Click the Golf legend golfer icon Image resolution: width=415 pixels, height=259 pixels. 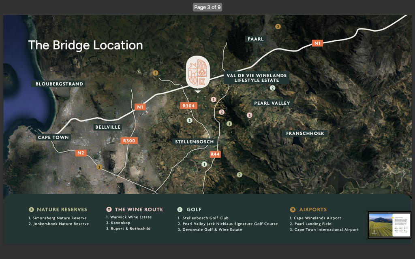point(180,210)
